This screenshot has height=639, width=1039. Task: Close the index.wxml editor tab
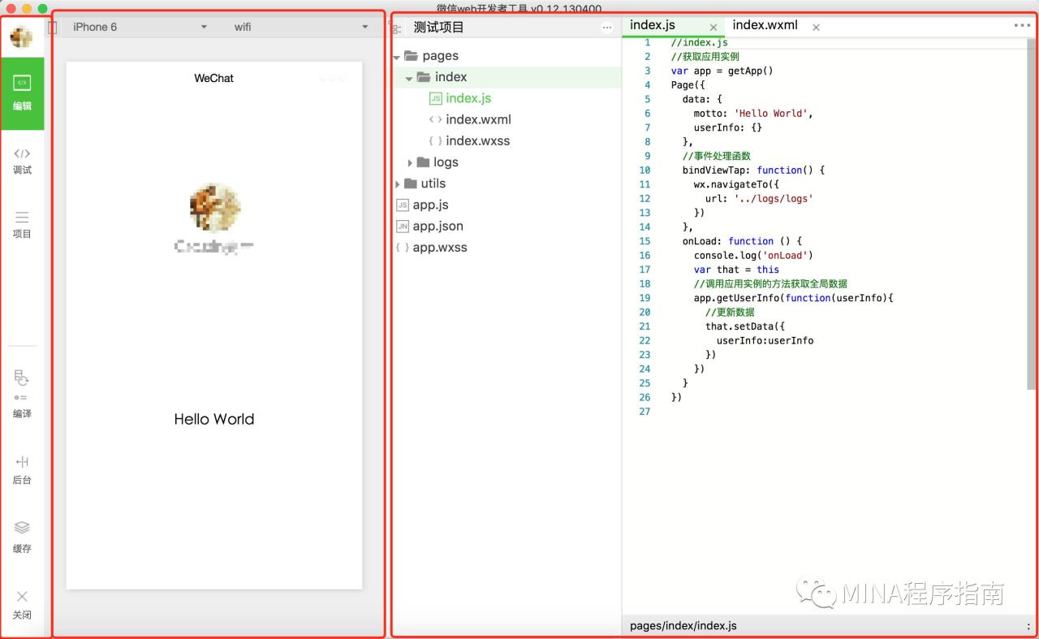click(816, 28)
